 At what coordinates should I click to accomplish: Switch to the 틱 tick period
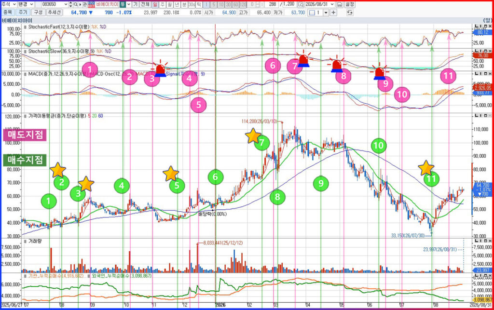tap(199, 4)
